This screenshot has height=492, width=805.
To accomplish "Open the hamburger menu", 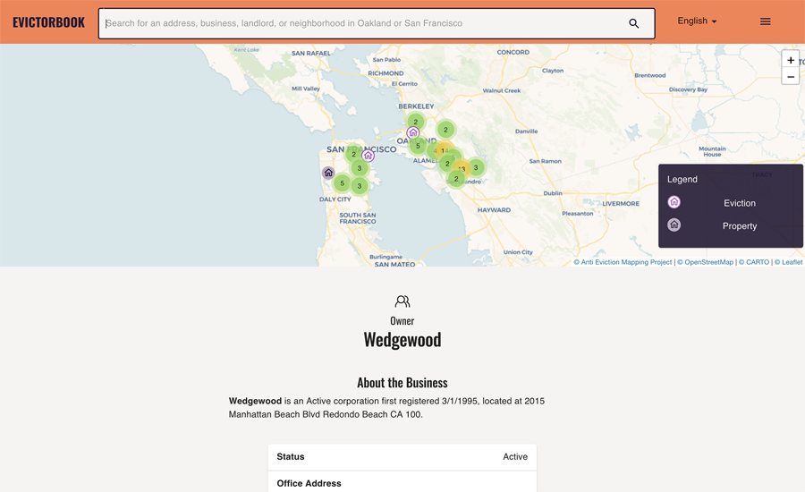I will point(765,21).
